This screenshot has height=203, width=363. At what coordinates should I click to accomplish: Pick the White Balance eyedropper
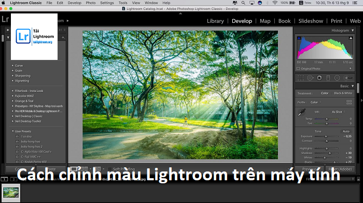pos(301,113)
